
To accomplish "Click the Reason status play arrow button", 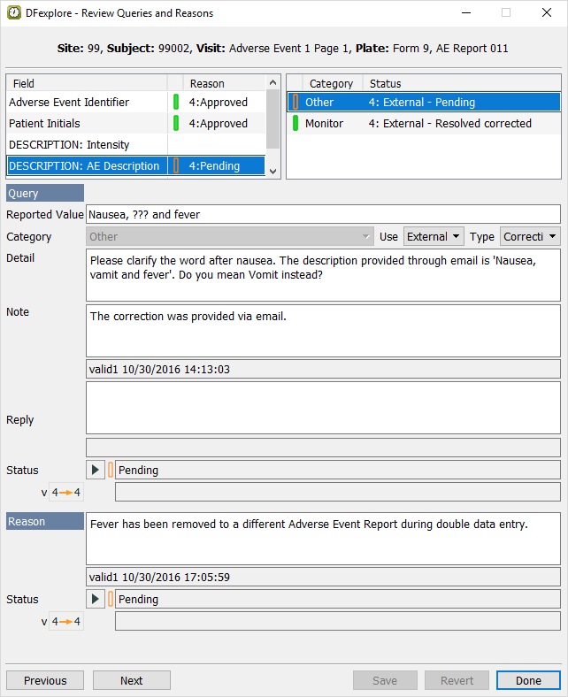I will [96, 599].
